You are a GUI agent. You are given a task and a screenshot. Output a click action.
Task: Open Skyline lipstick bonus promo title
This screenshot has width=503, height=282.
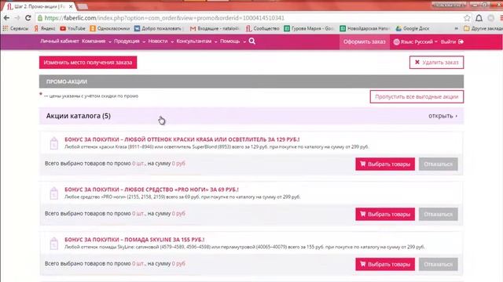tap(134, 240)
